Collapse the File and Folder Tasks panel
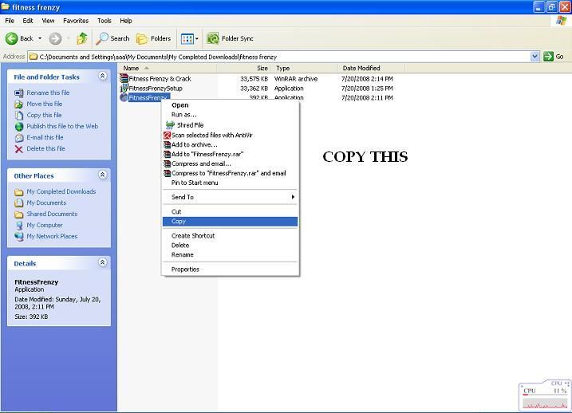This screenshot has height=413, width=572. pyautogui.click(x=102, y=77)
